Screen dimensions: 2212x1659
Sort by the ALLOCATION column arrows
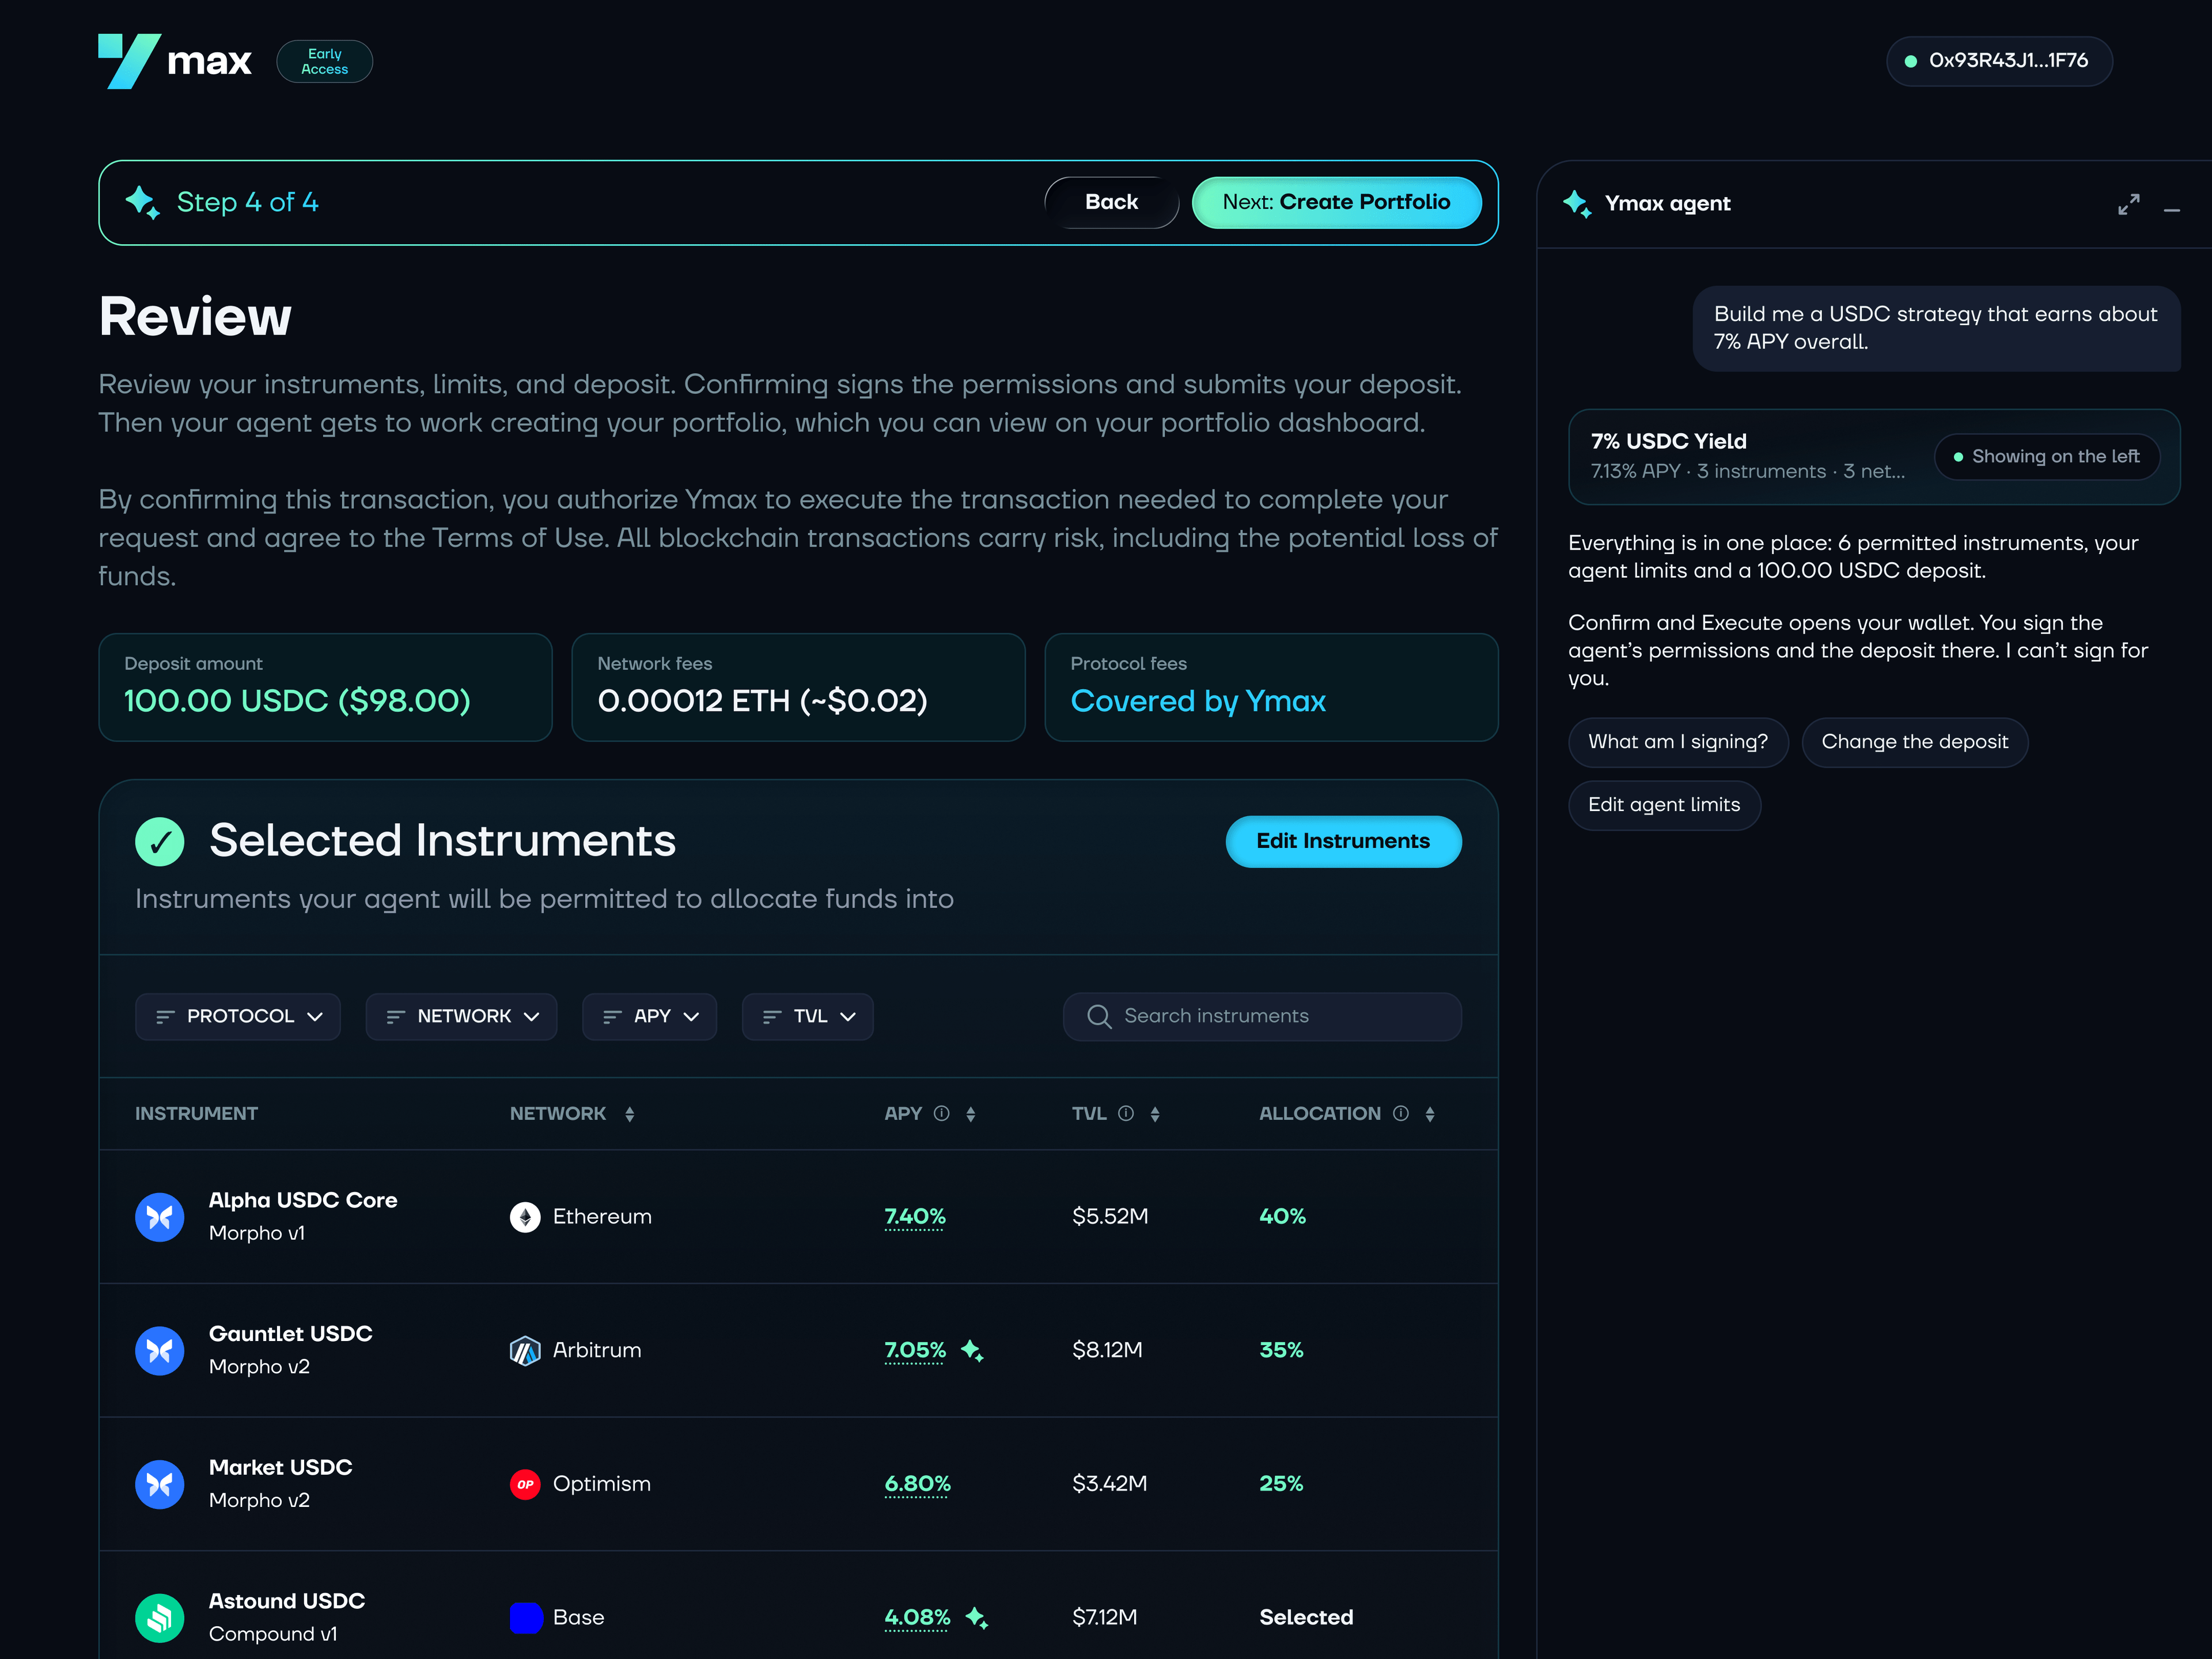1430,1114
